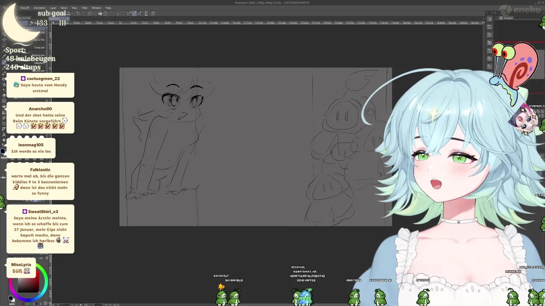Image resolution: width=545 pixels, height=306 pixels.
Task: Select the Zoom magnifier tool
Action: 3,34
